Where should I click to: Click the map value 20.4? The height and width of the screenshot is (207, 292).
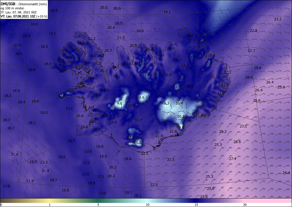[x=111, y=27]
